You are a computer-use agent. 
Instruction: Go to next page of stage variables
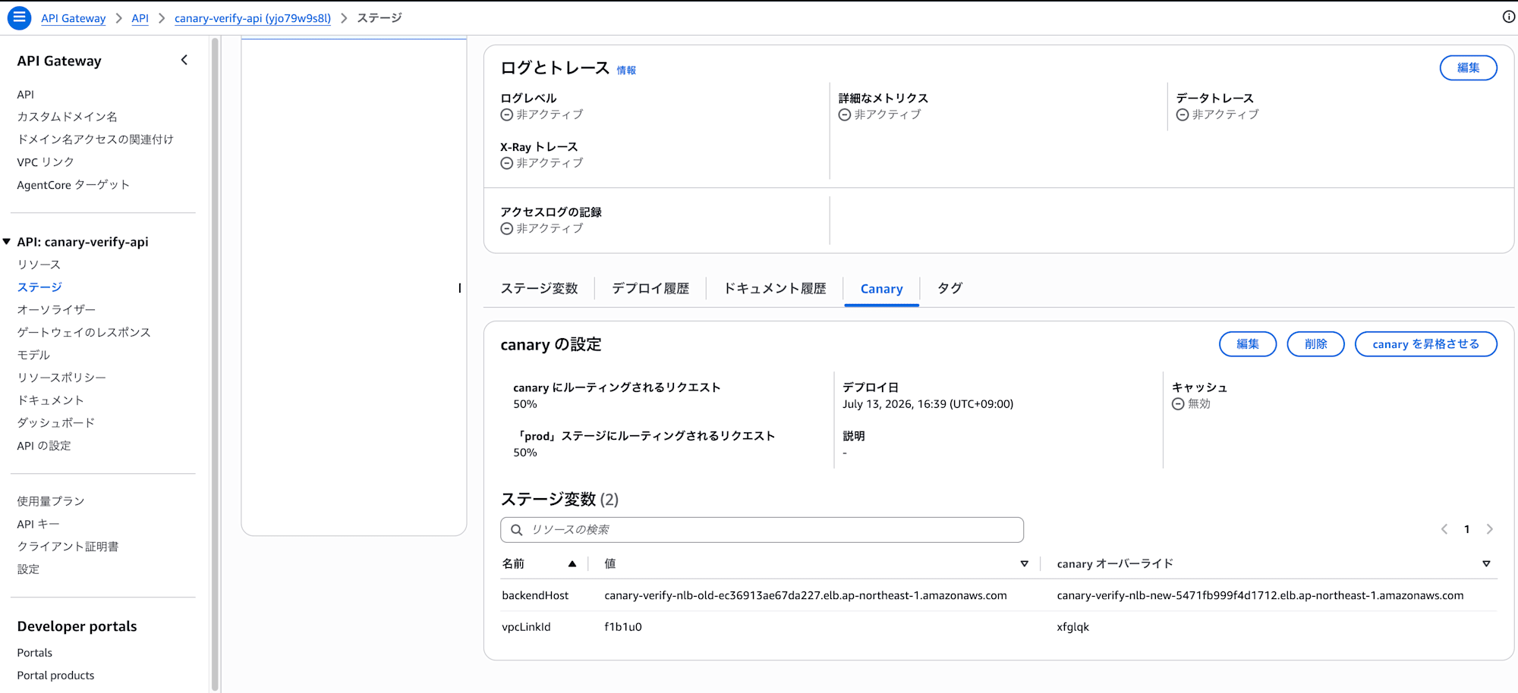(x=1490, y=529)
